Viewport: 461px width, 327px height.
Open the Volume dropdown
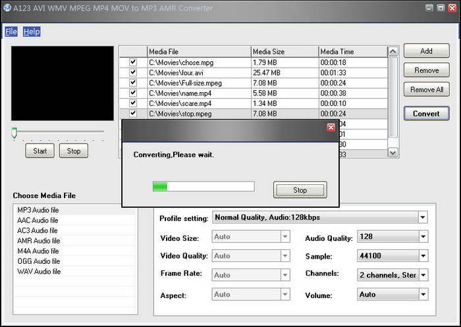click(x=423, y=294)
